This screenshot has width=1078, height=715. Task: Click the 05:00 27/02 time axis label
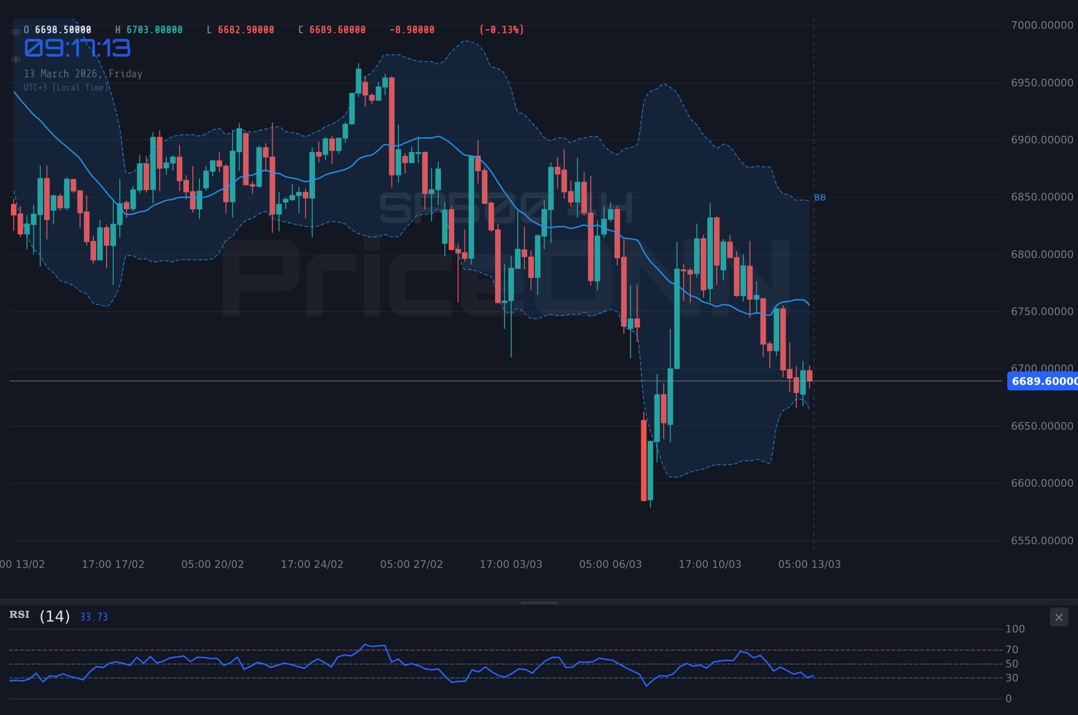point(412,565)
